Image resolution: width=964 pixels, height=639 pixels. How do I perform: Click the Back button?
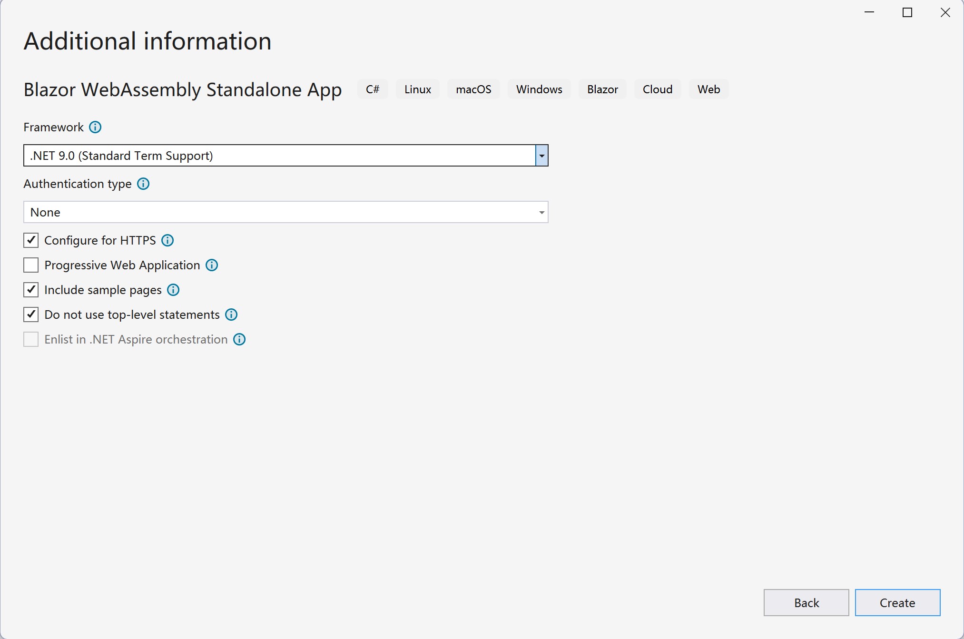(x=807, y=603)
